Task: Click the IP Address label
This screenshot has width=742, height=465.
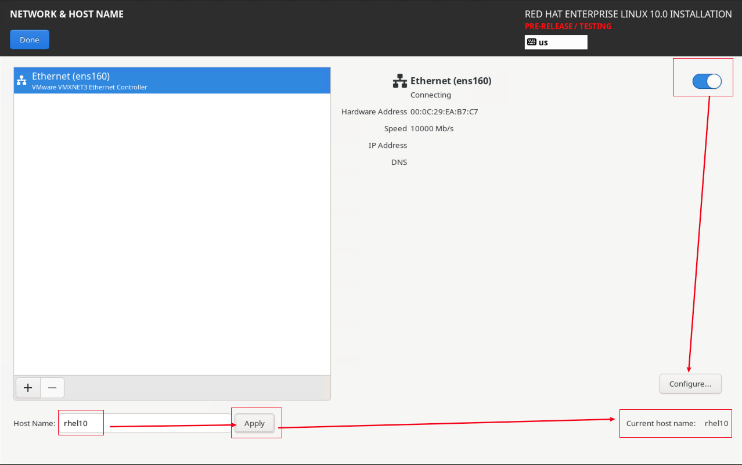Action: click(388, 145)
